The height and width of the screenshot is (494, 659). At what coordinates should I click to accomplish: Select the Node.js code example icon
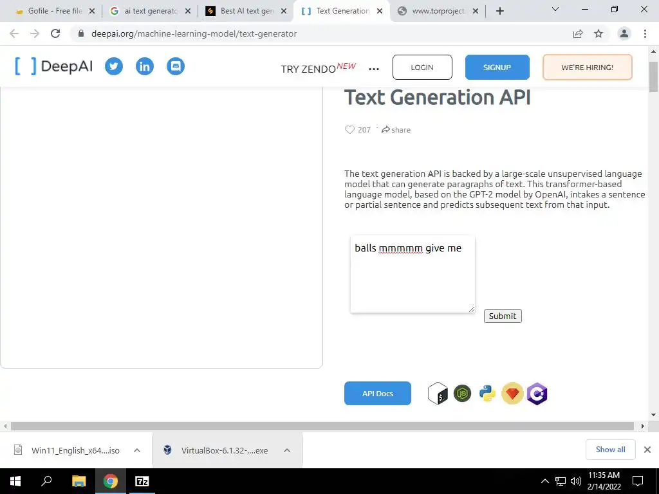coord(462,394)
